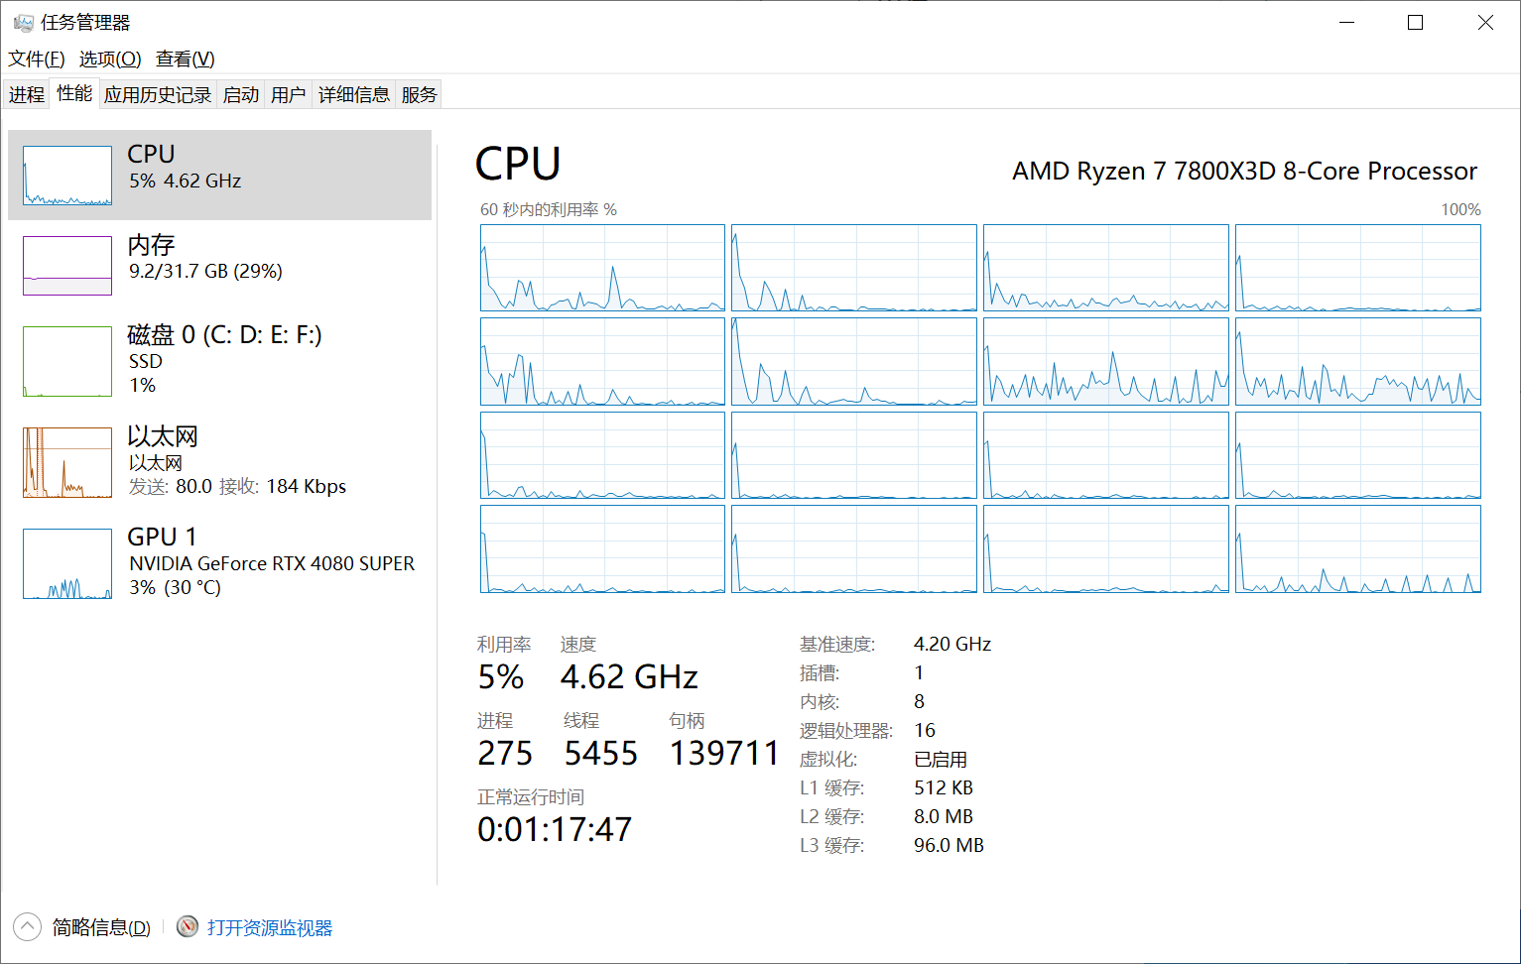This screenshot has height=964, width=1521.
Task: Click the first logical processor graph
Action: click(x=602, y=268)
